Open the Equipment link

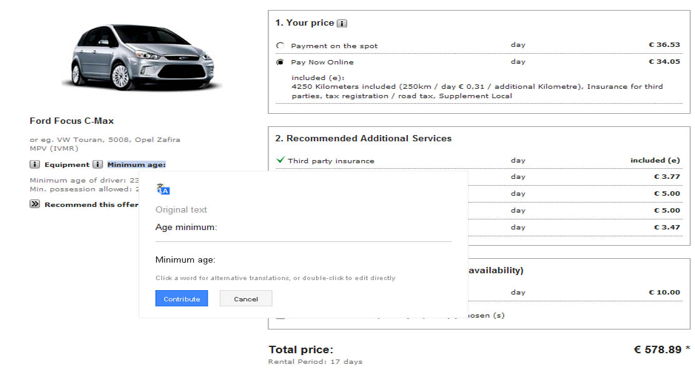click(x=67, y=165)
